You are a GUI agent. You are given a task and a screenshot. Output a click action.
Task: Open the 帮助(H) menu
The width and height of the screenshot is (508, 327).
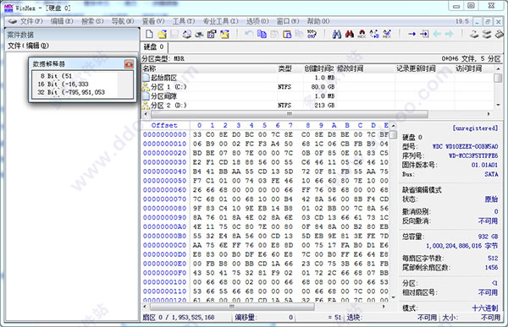(x=318, y=21)
